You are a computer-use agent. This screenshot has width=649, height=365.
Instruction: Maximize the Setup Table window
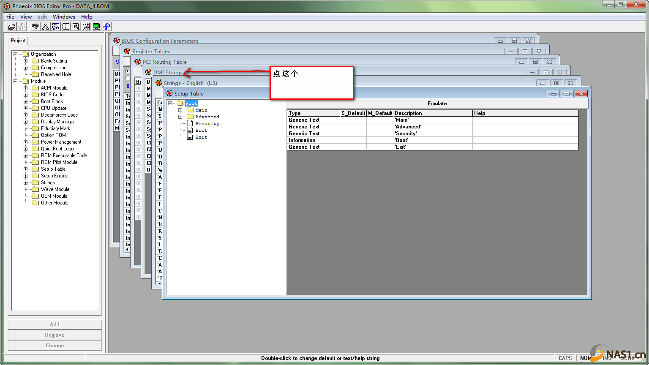point(567,93)
